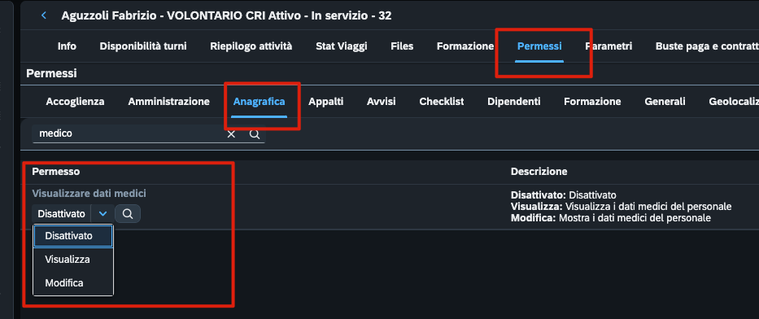Image resolution: width=759 pixels, height=319 pixels.
Task: Click magnifier button beside Disattivato dropdown
Action: point(128,213)
